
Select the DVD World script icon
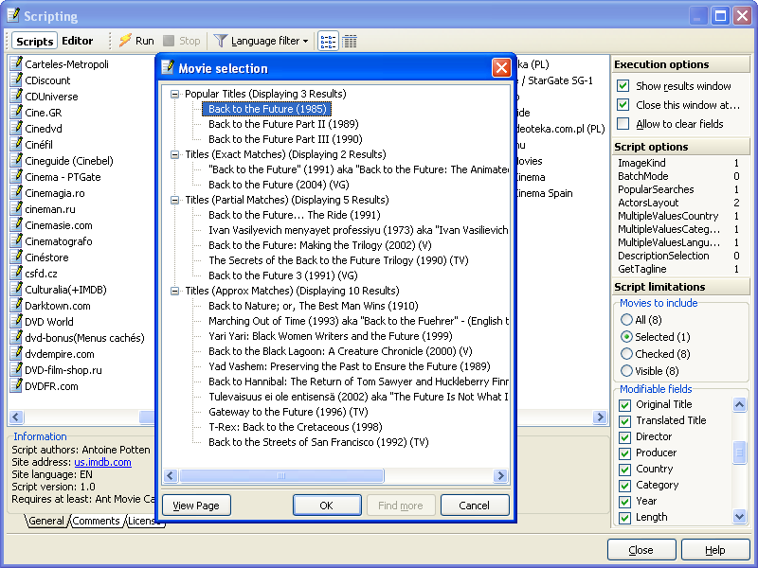point(16,321)
